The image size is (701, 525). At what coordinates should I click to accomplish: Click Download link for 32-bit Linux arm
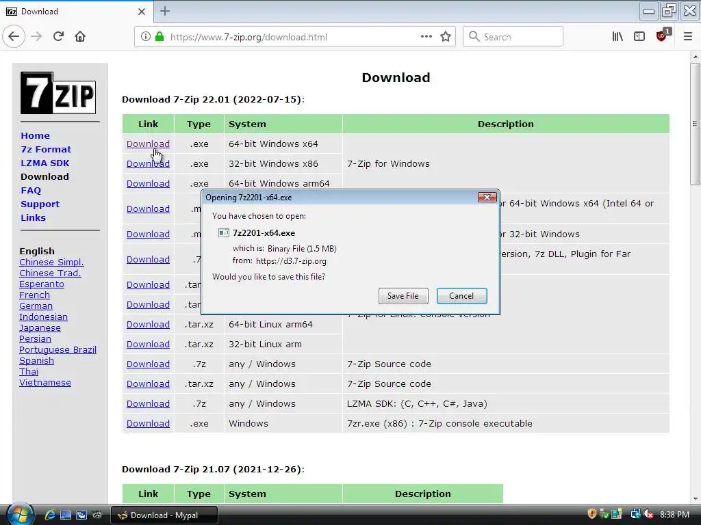point(148,345)
